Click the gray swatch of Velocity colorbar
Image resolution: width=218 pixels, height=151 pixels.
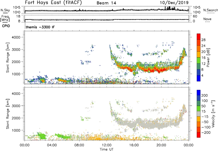click(x=199, y=114)
